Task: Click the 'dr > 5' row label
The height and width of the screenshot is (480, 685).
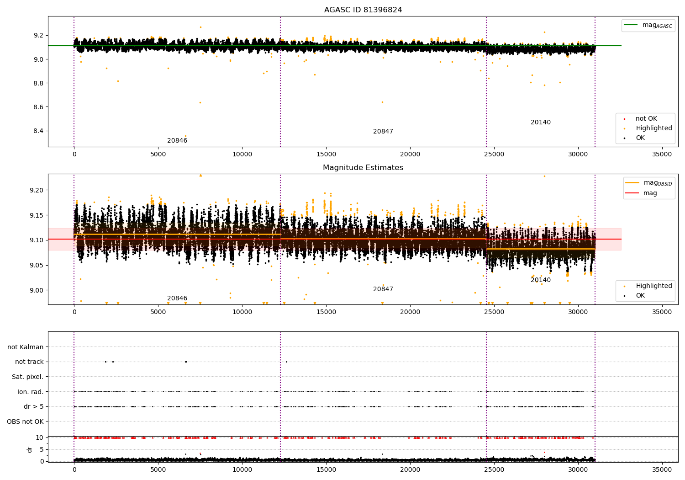Action: coord(34,406)
